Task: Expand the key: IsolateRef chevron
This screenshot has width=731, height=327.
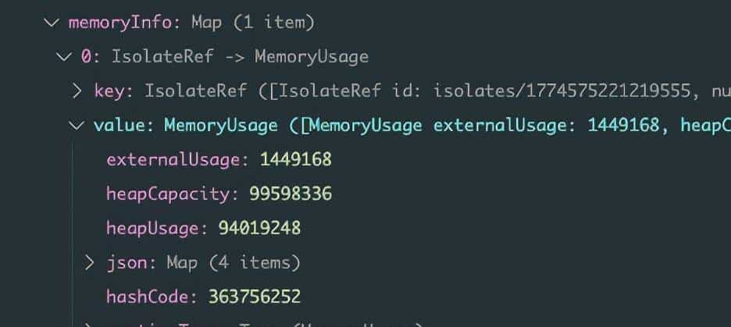Action: (x=77, y=91)
